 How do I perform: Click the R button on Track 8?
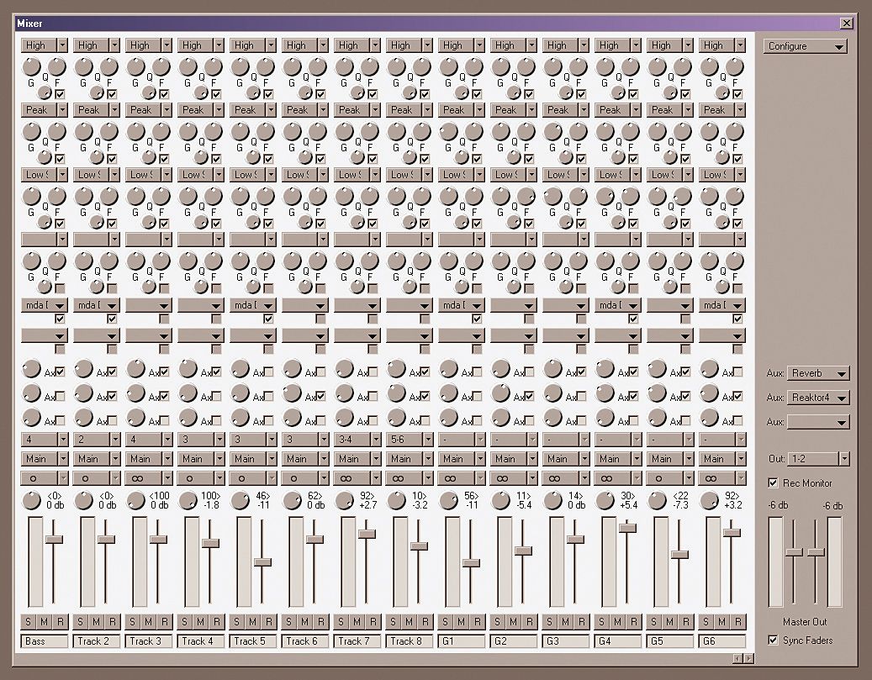[x=425, y=622]
